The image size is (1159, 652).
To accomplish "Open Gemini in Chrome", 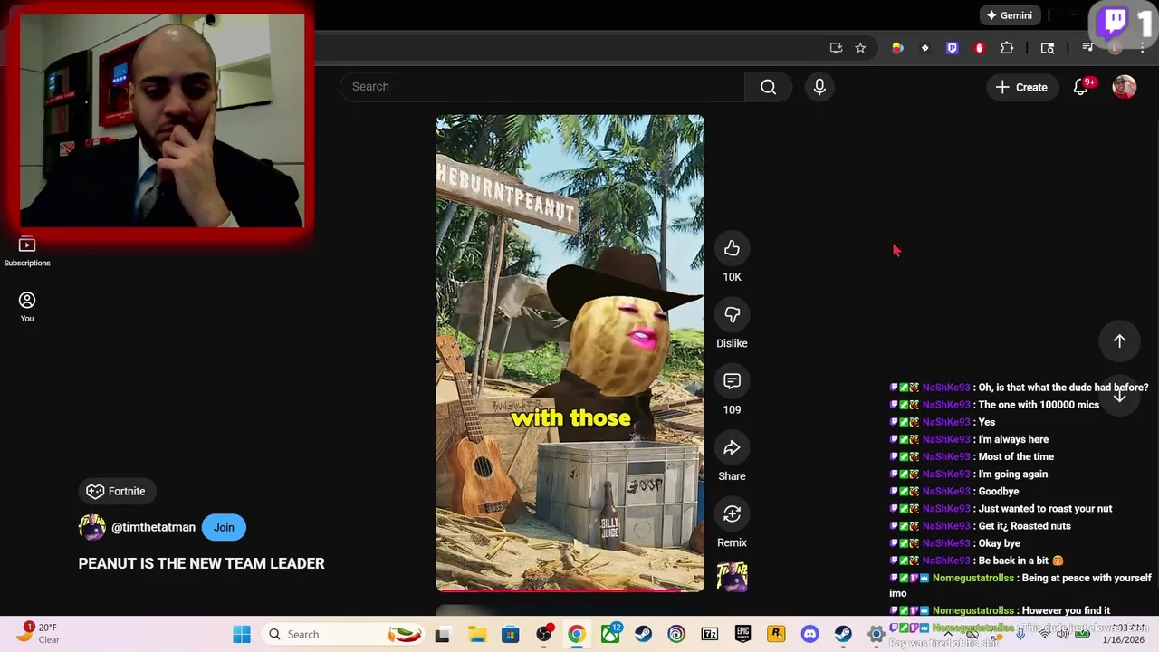I will click(1010, 15).
